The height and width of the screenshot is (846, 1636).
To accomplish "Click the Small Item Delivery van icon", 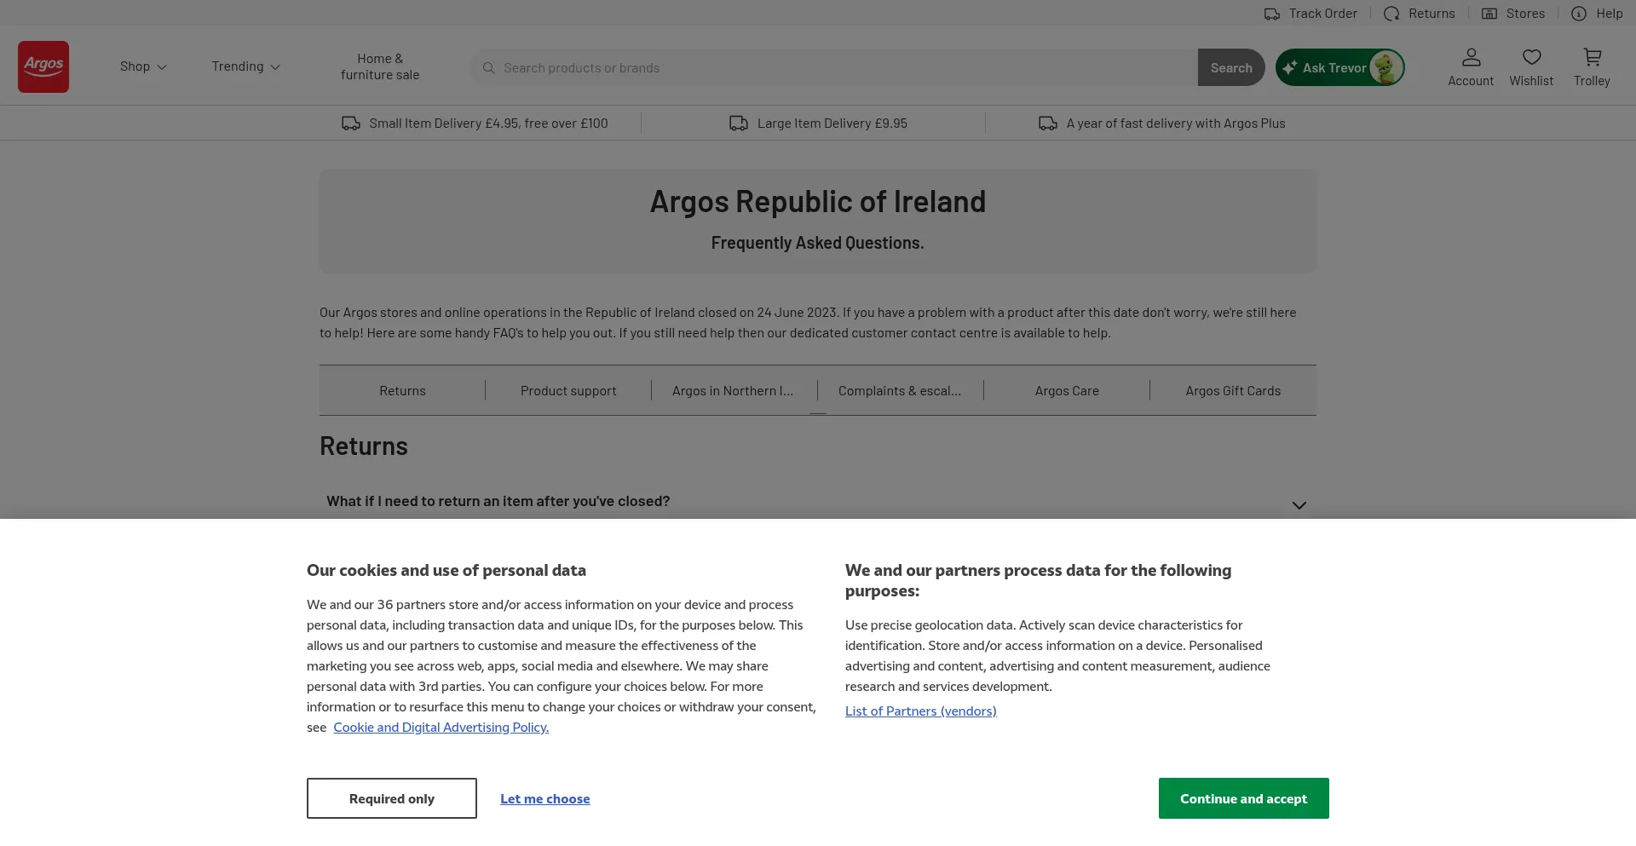I will (x=351, y=124).
